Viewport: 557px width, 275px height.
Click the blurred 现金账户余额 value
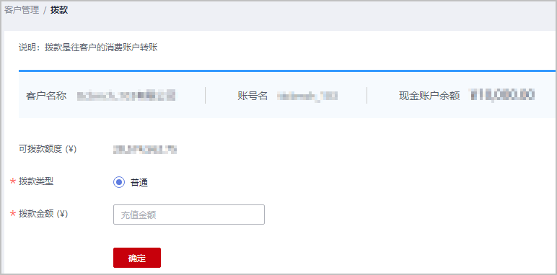pos(503,95)
